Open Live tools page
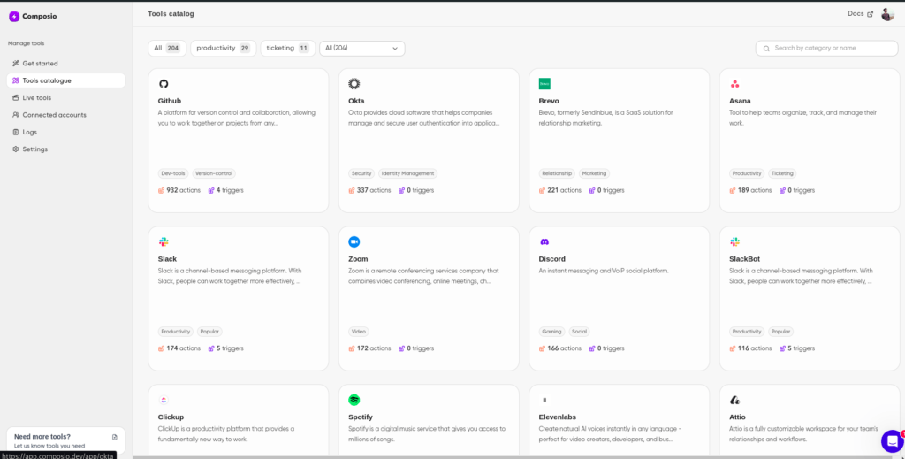The height and width of the screenshot is (459, 905). point(65,98)
